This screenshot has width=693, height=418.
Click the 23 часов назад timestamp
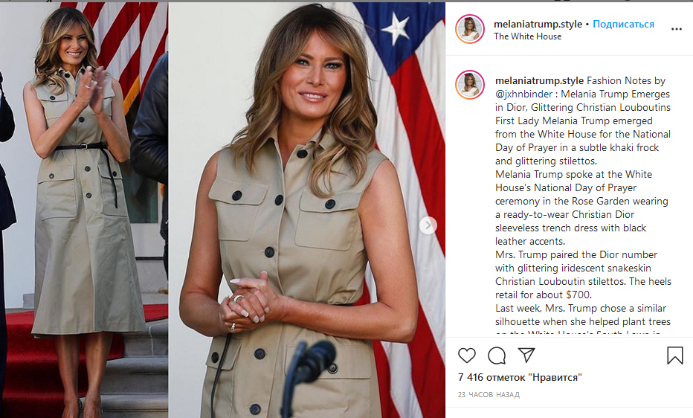click(489, 395)
